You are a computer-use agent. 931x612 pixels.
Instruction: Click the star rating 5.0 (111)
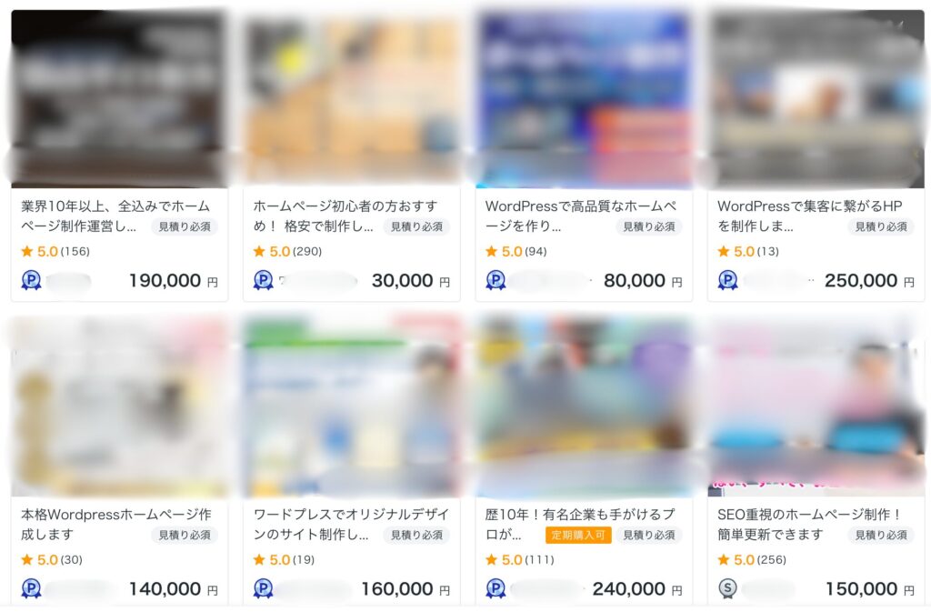coord(519,560)
